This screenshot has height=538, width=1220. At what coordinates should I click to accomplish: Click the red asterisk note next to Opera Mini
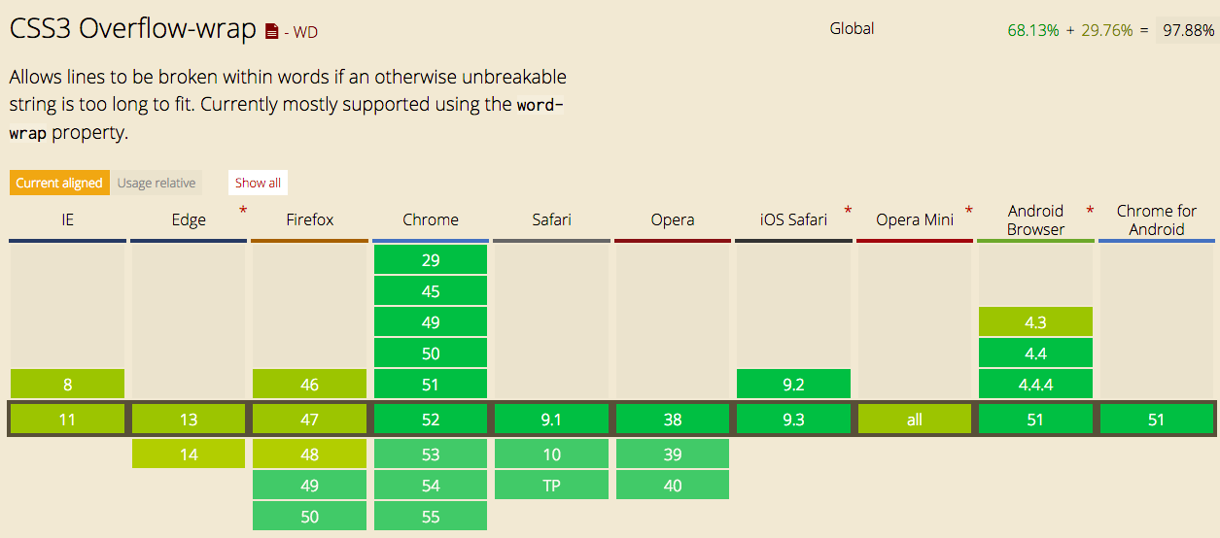(969, 211)
